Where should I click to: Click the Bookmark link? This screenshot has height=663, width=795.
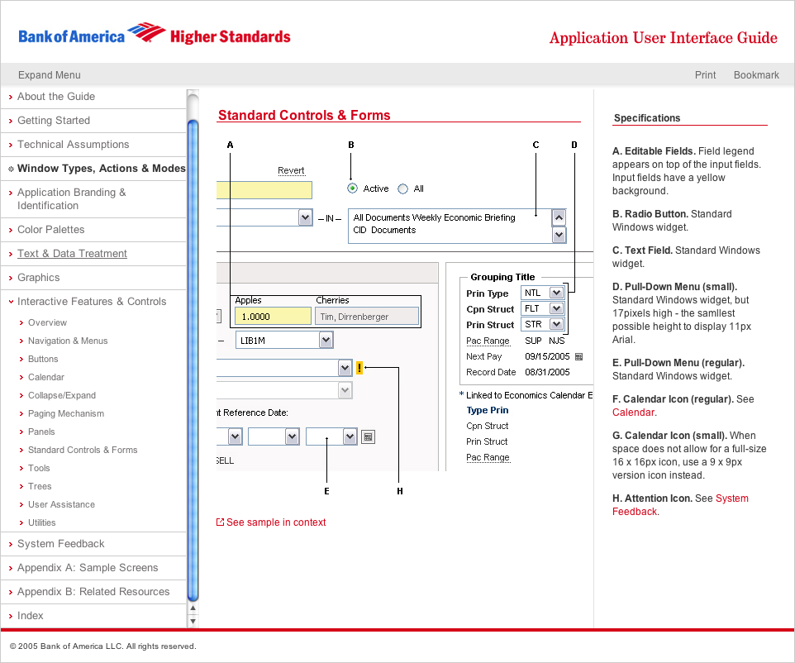(x=756, y=75)
